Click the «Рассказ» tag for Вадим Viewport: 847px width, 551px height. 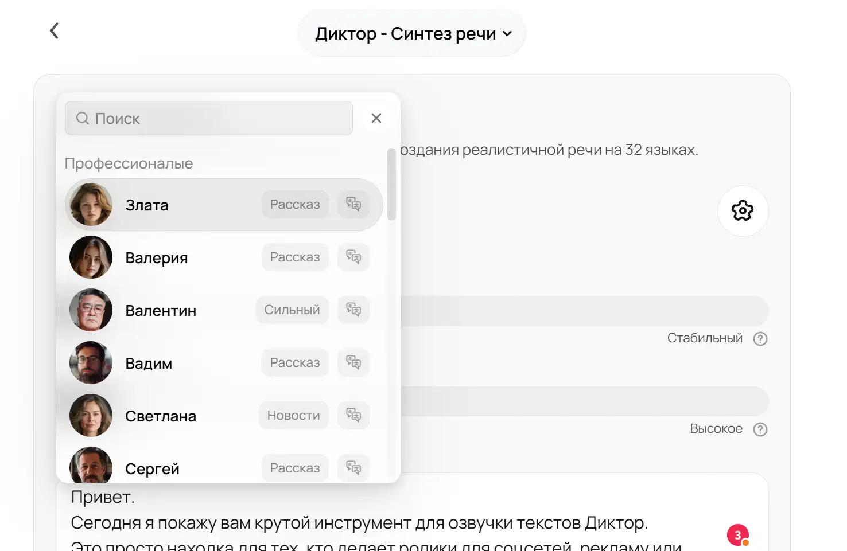click(295, 363)
